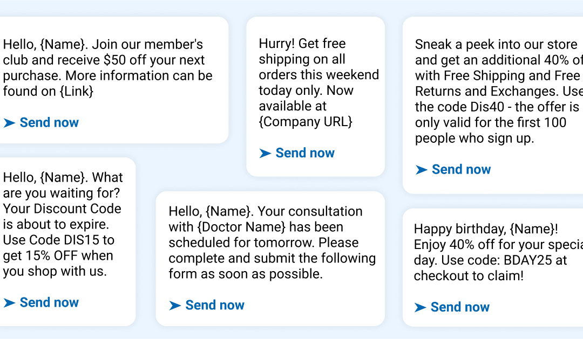
Task: Click the send arrow icon in the Dis40 store card
Action: point(422,170)
